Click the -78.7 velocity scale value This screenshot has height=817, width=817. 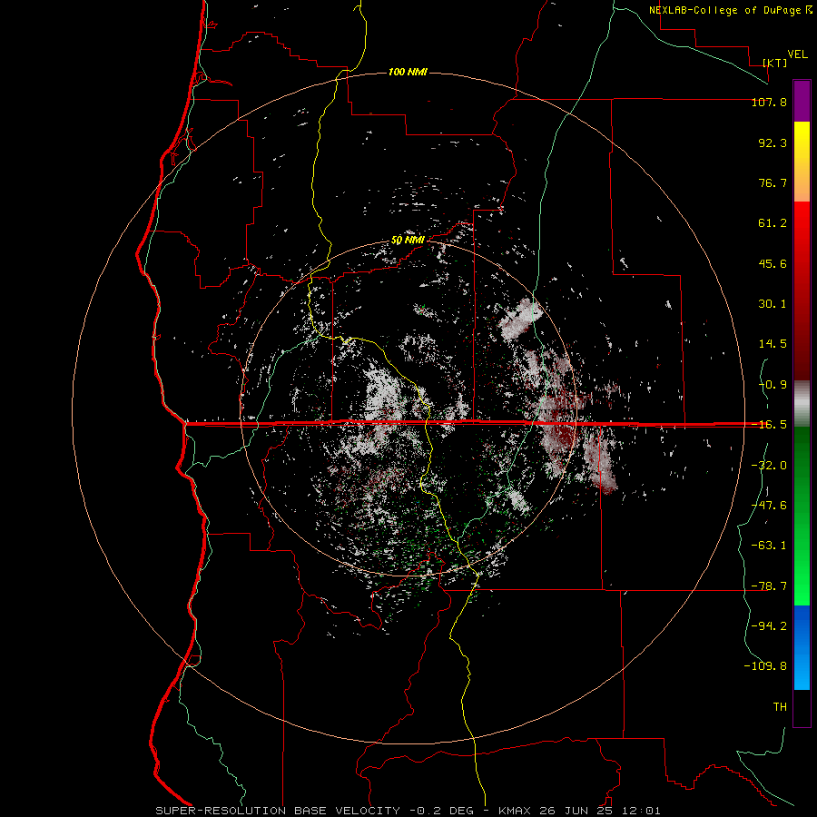pyautogui.click(x=769, y=586)
